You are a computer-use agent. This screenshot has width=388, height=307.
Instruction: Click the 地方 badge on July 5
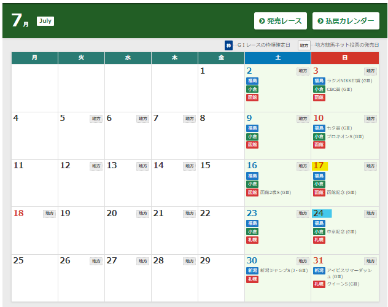click(96, 119)
